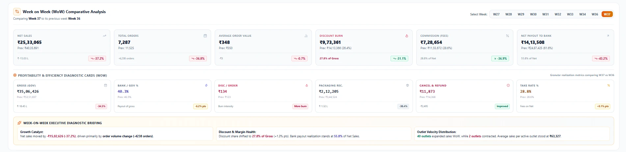626x152 pixels.
Task: Click the Discount Burn value ₹9,73,361
Action: click(x=330, y=42)
